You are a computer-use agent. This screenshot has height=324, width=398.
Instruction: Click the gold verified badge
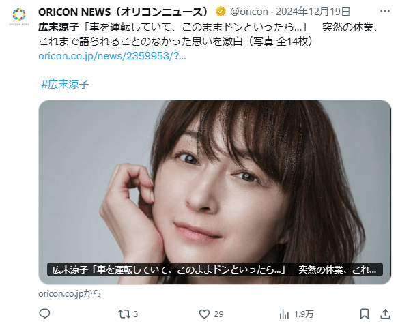coord(221,12)
